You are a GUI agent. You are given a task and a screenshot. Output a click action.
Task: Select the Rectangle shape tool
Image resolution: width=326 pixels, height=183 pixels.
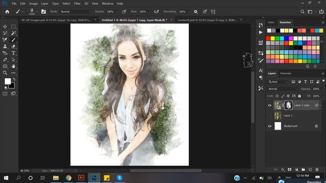coord(5,67)
